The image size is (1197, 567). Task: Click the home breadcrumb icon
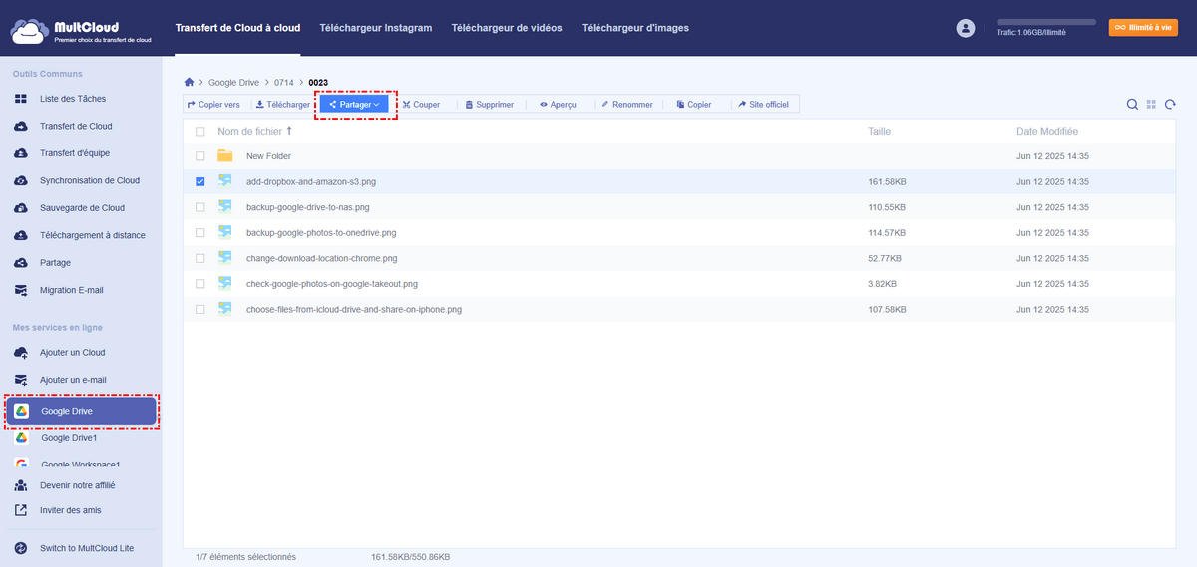coord(189,82)
